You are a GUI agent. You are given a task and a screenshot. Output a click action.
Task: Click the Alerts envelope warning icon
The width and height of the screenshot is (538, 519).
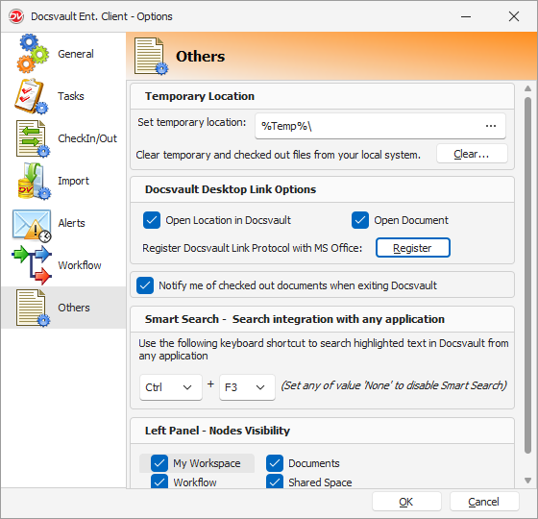(32, 225)
